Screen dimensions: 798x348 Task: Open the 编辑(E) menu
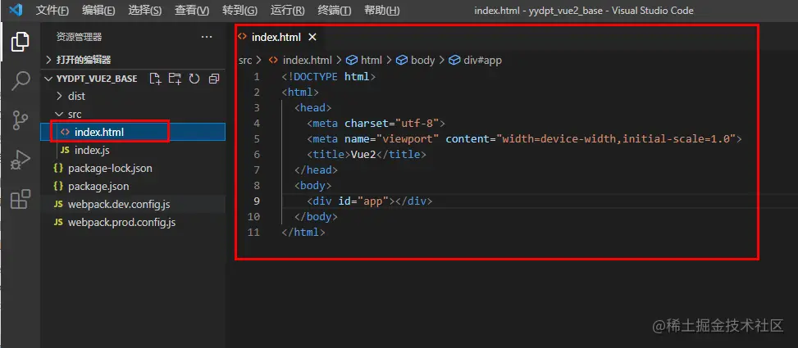(98, 10)
